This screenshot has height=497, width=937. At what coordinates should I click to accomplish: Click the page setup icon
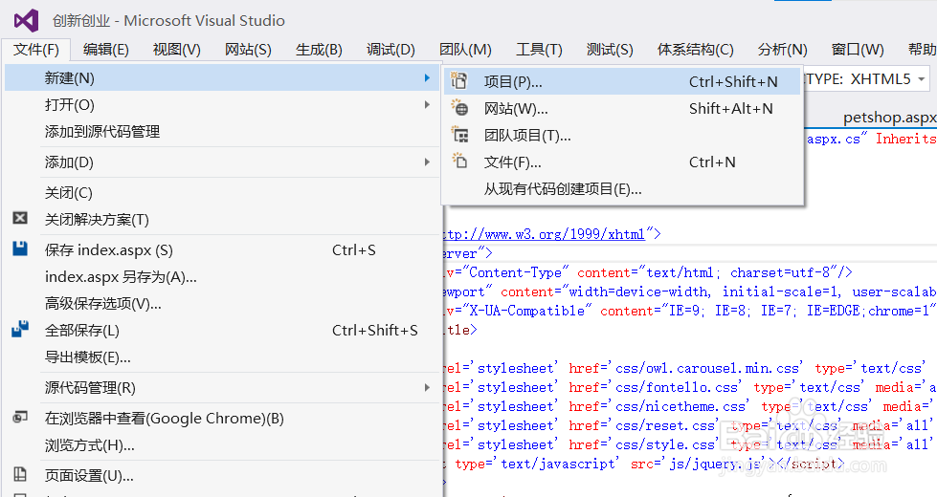[x=20, y=474]
